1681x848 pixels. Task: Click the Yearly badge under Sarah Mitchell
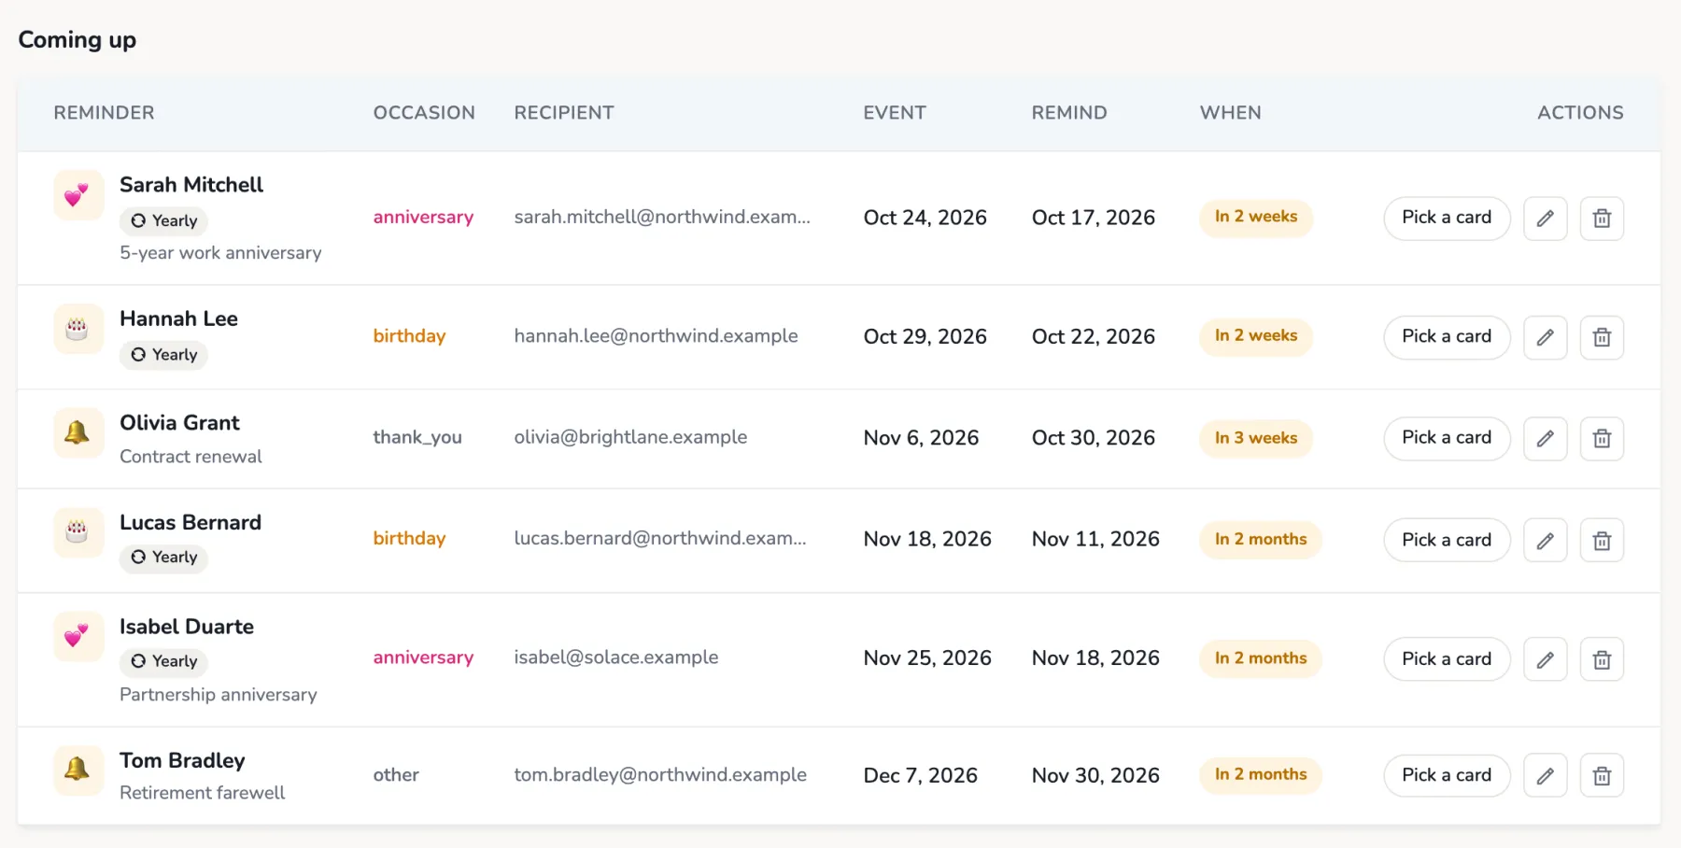point(164,221)
